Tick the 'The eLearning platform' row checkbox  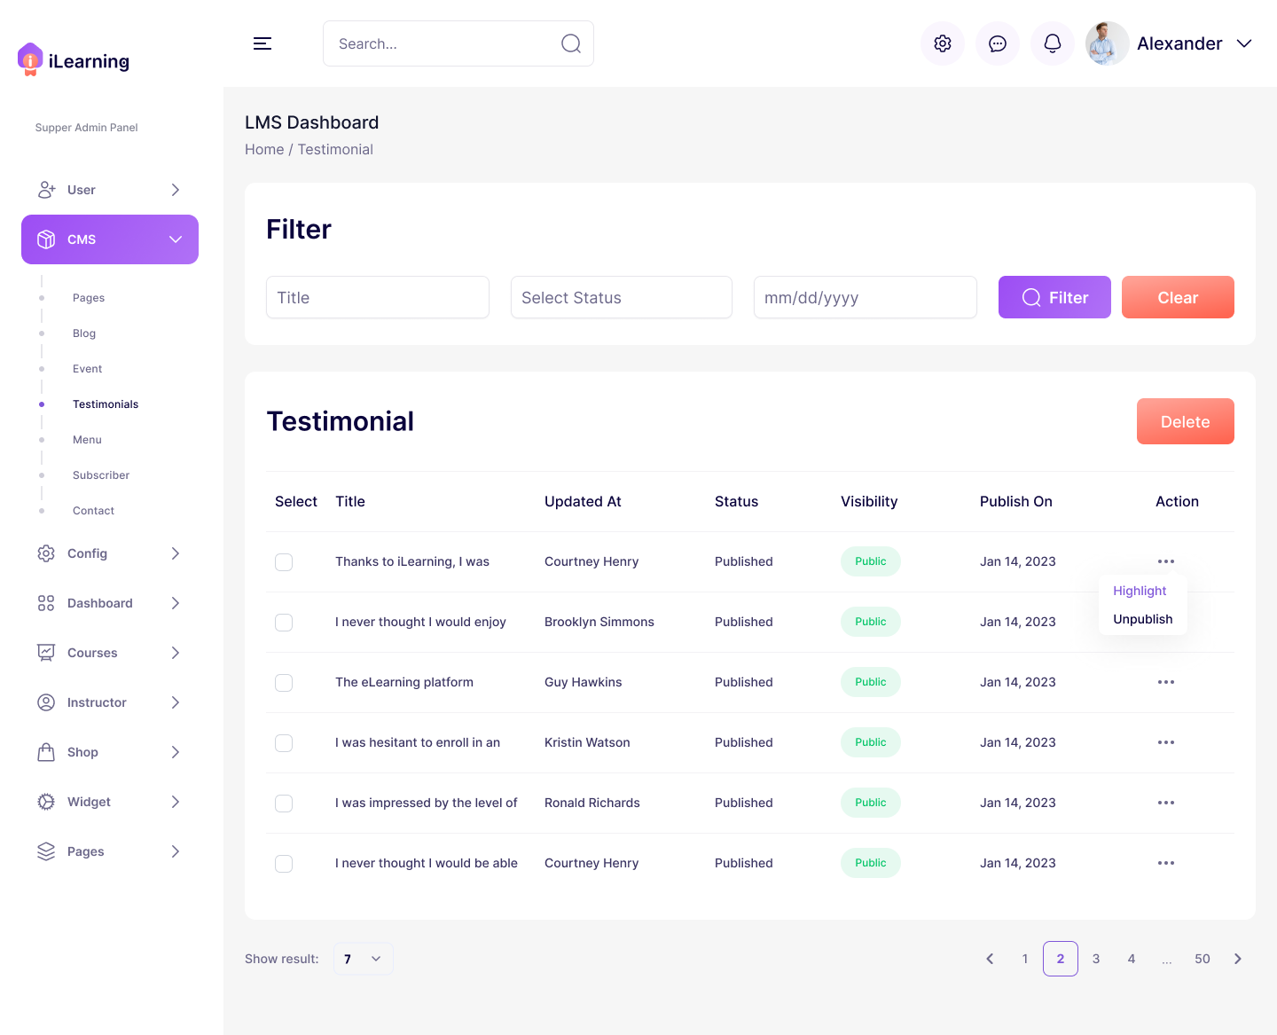tap(284, 683)
